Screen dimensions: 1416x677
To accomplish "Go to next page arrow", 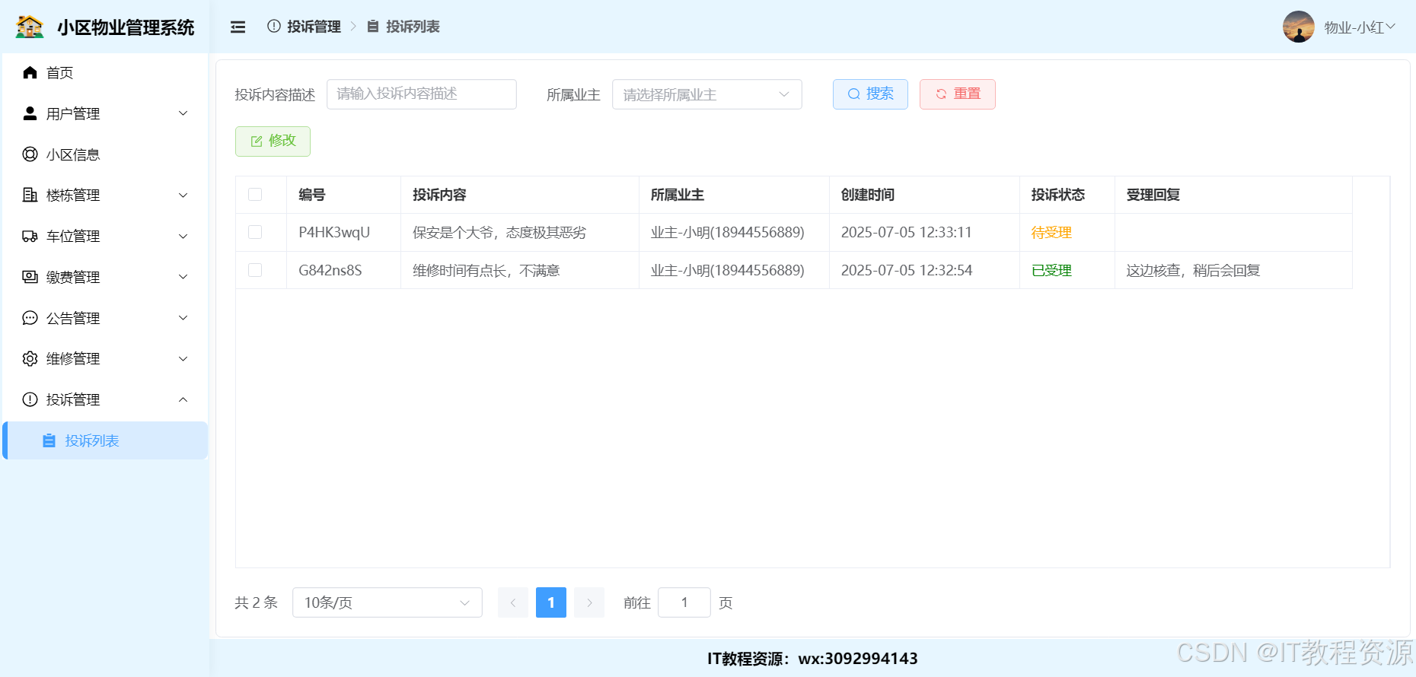I will pyautogui.click(x=589, y=602).
